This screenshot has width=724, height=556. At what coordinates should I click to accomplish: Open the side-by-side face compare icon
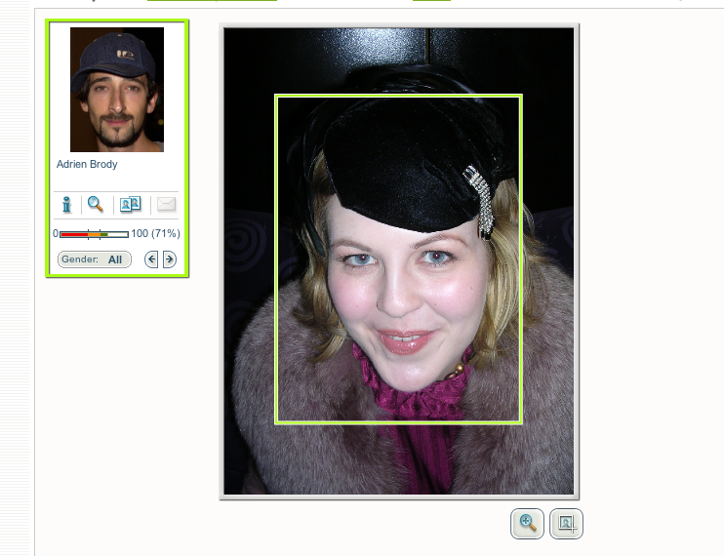point(130,204)
